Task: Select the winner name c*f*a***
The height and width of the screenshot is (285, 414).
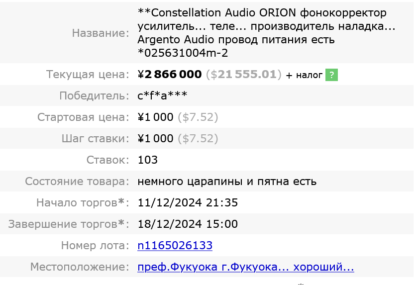Action: coord(162,95)
